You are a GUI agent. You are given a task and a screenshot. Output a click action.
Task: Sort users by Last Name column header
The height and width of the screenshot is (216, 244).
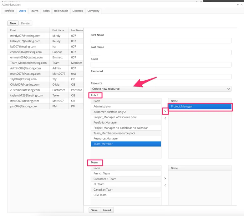76,30
